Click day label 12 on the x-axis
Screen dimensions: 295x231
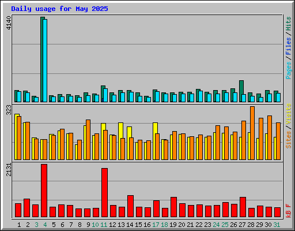pyautogui.click(x=112, y=225)
